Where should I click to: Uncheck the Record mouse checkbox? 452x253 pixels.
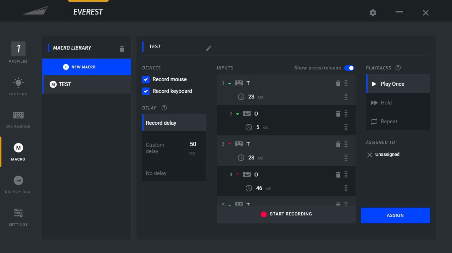(x=146, y=79)
